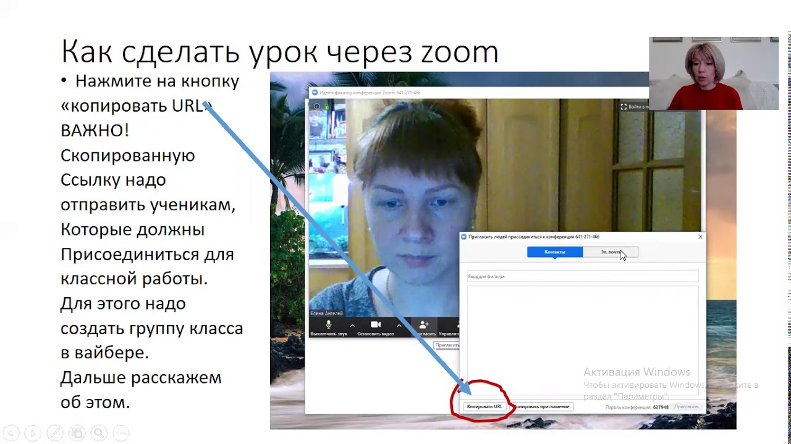Click the microphone mute icon in Zoom

click(329, 324)
